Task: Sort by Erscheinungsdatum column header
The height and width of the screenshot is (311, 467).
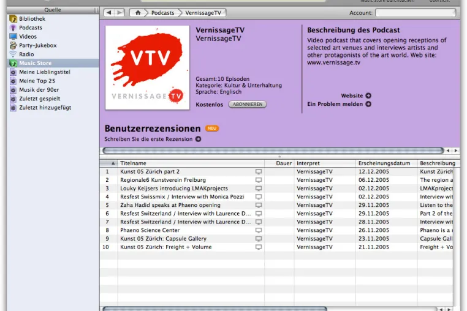Action: (387, 163)
